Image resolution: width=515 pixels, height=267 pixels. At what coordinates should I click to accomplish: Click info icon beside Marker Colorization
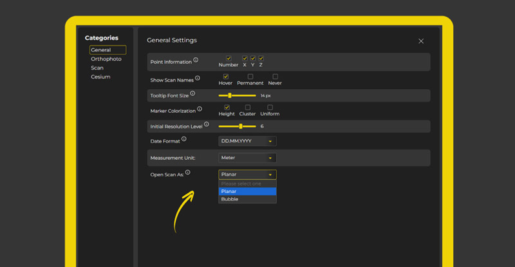coord(200,109)
